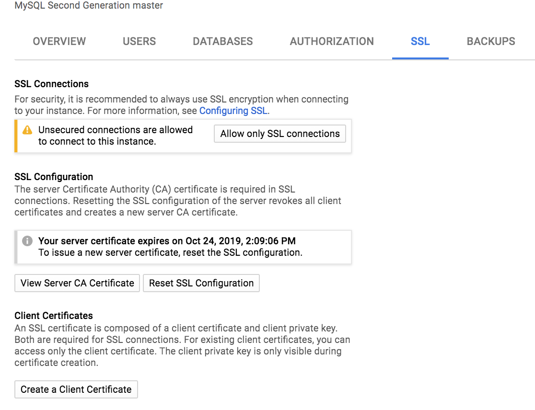535x410 pixels.
Task: Select the AUTHORIZATION tab
Action: 332,41
